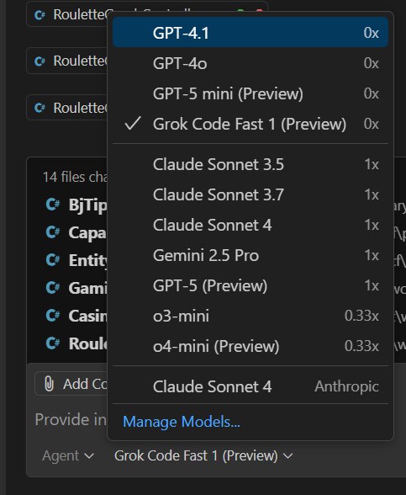Screen dimensions: 406x495
Task: Choose Claude Sonnet 4 Anthropic provider entry
Action: (250, 386)
